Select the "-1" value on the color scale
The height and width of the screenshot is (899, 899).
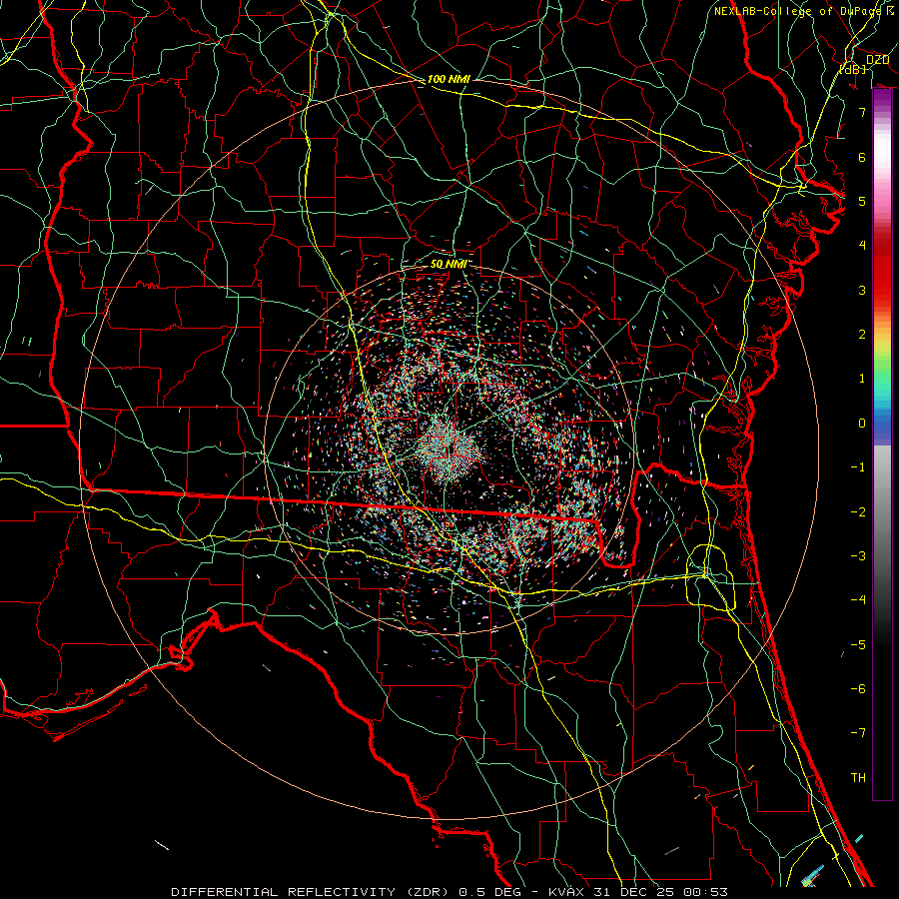coord(858,467)
